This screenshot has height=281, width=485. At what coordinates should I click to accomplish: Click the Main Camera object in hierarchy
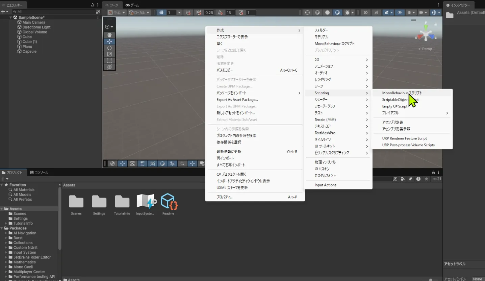tap(34, 22)
